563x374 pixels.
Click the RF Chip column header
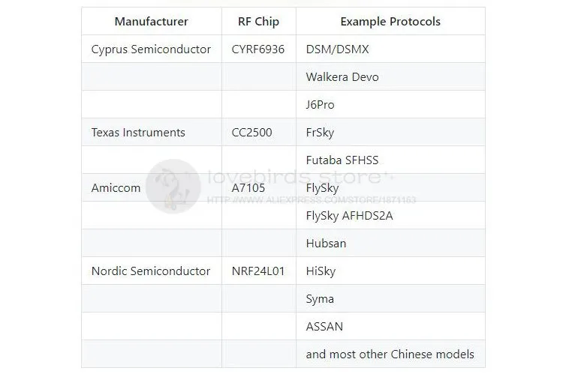tap(258, 21)
